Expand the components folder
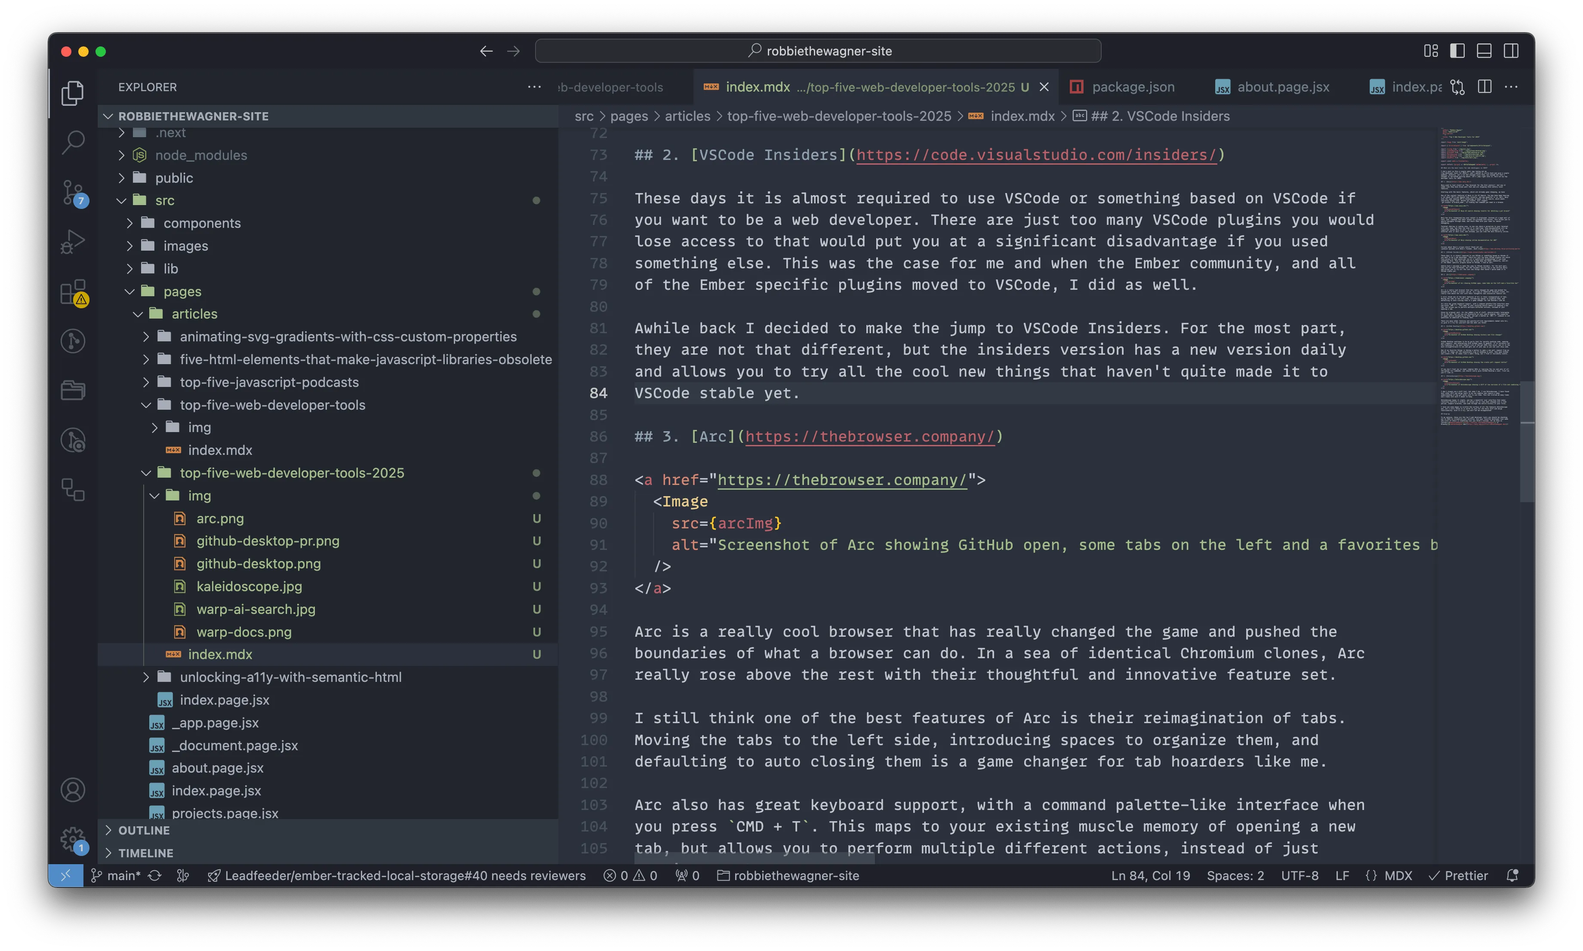Screen dimensions: 1583x951 [328, 223]
